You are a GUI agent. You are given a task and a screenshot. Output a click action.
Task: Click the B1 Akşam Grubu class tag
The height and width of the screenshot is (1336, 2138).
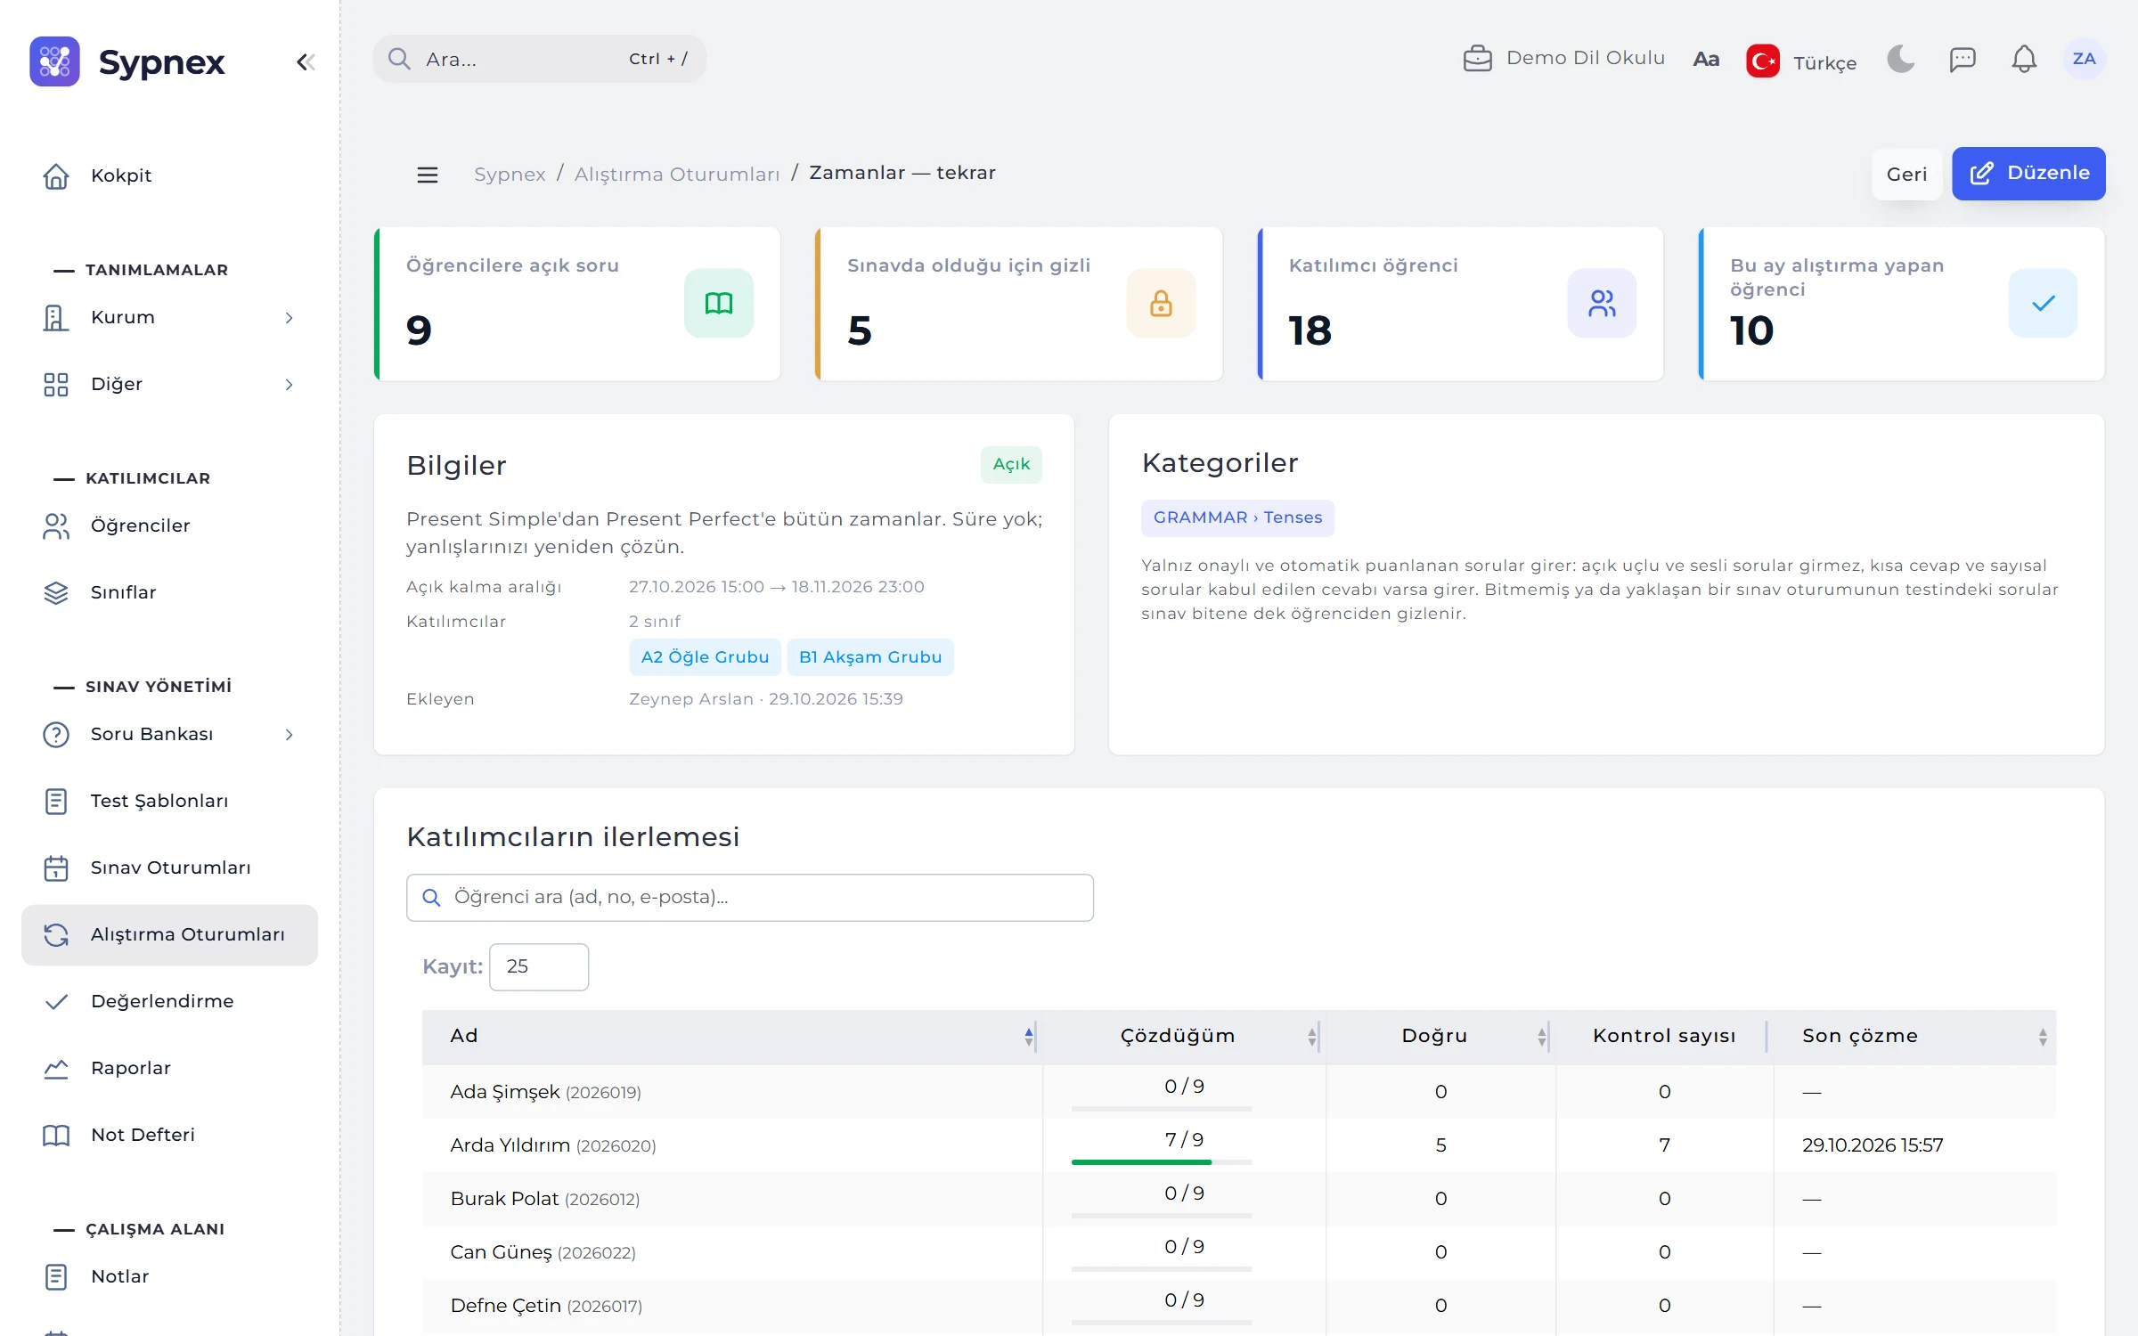[870, 657]
